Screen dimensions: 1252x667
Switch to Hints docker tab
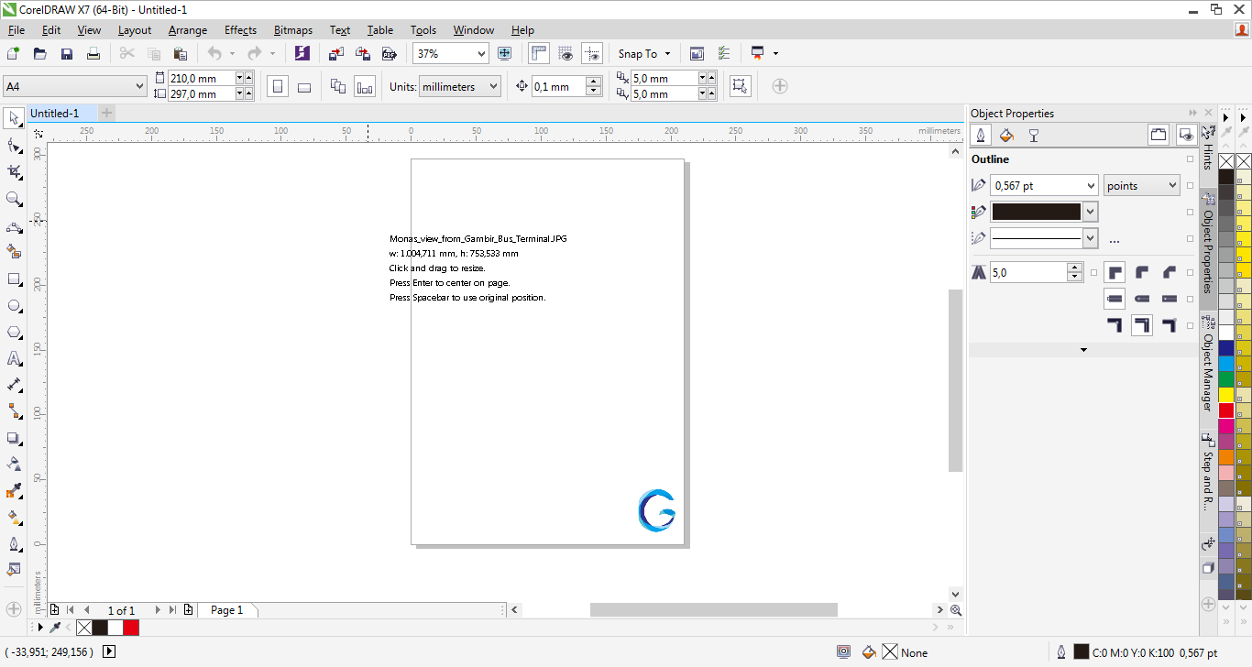1208,150
